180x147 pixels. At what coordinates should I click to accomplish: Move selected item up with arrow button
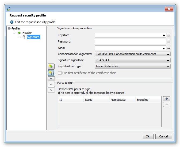[51, 85]
